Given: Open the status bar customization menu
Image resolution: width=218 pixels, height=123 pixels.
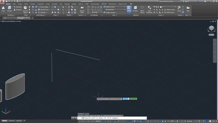Looking at the screenshot, I should (x=217, y=121).
